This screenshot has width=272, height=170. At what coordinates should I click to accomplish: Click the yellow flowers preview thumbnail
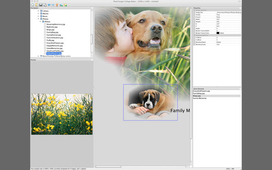coord(62,114)
